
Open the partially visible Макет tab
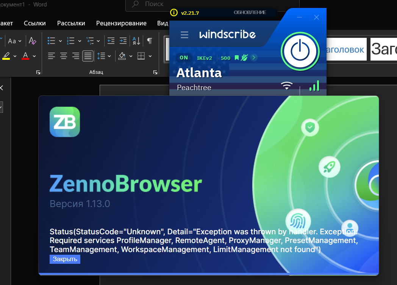6,23
